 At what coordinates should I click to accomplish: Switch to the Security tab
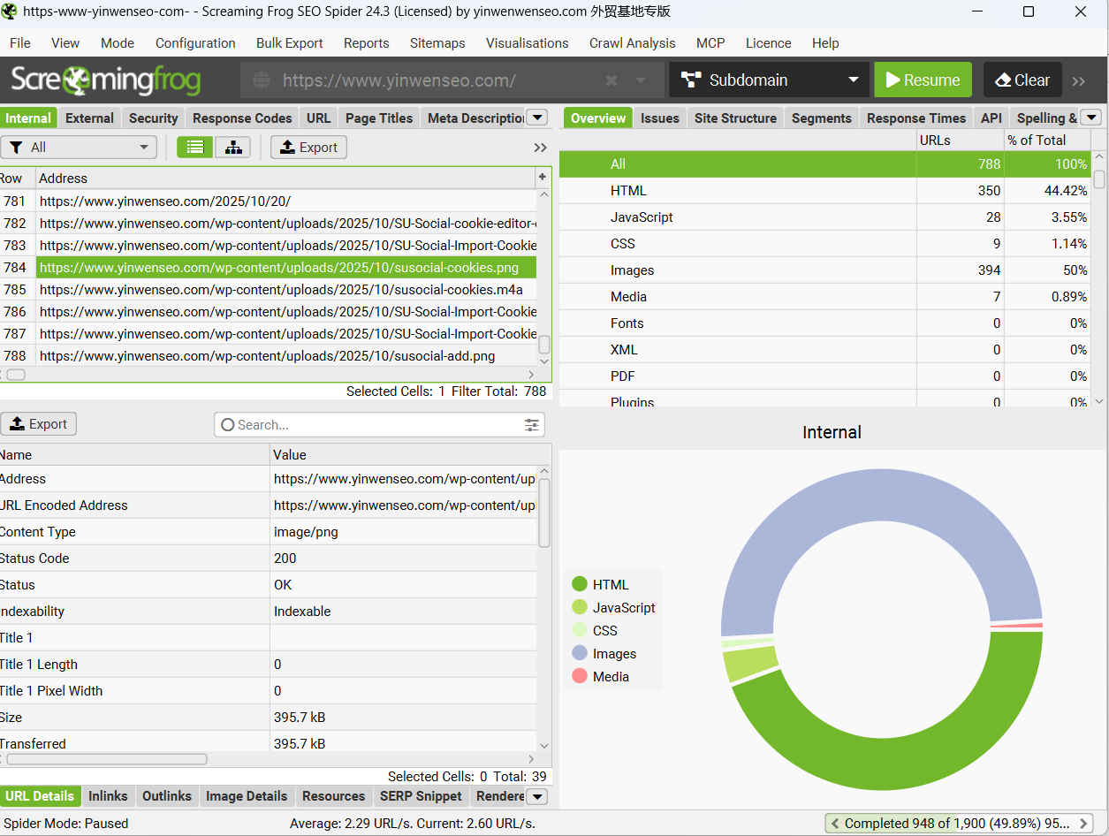[x=153, y=118]
